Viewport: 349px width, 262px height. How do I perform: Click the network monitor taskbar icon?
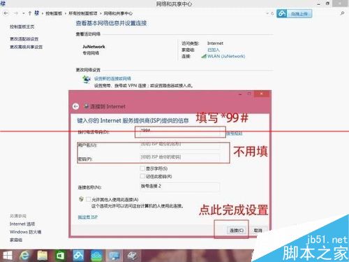pyautogui.click(x=114, y=256)
